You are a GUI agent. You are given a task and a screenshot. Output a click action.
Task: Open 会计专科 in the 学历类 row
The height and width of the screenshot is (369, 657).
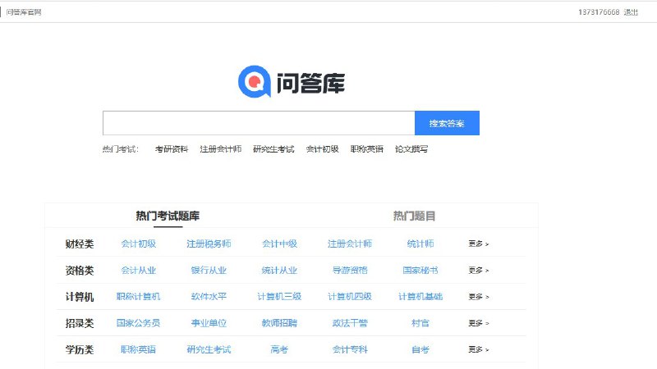[350, 349]
